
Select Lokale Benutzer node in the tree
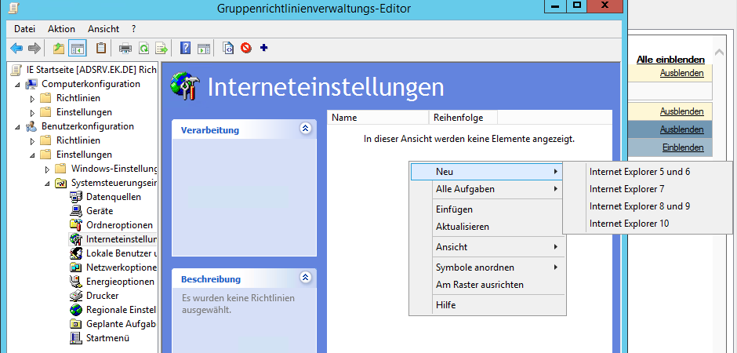pos(121,253)
